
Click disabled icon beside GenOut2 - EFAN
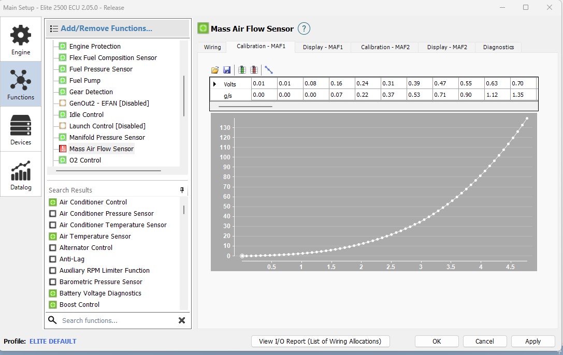(63, 103)
